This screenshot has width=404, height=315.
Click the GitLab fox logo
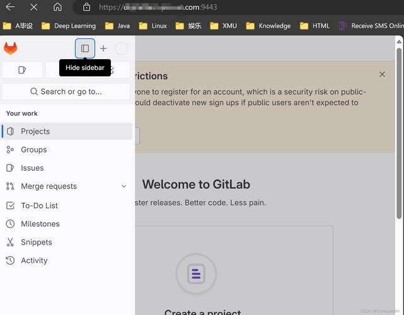(10, 48)
